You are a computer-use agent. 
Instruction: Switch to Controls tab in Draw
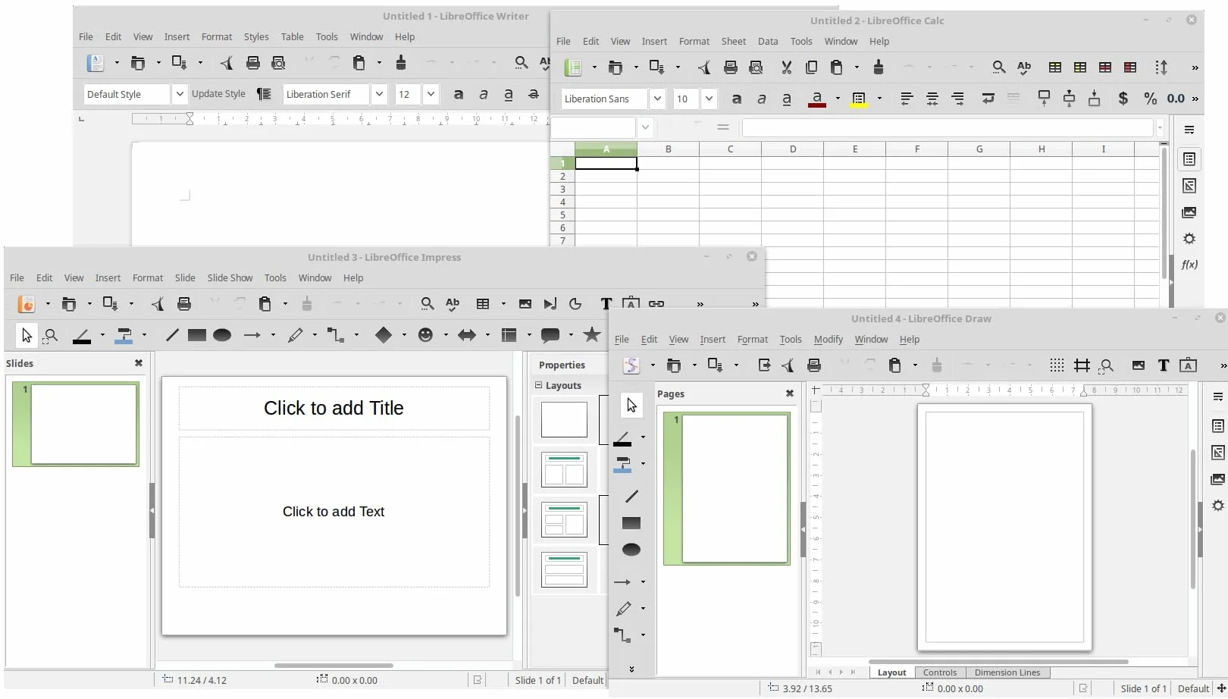point(940,672)
